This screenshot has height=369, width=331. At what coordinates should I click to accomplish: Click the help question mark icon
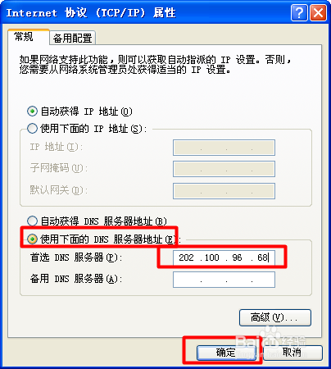299,13
